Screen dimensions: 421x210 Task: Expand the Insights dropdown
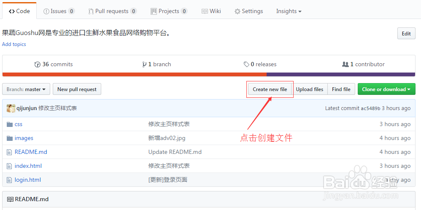289,11
